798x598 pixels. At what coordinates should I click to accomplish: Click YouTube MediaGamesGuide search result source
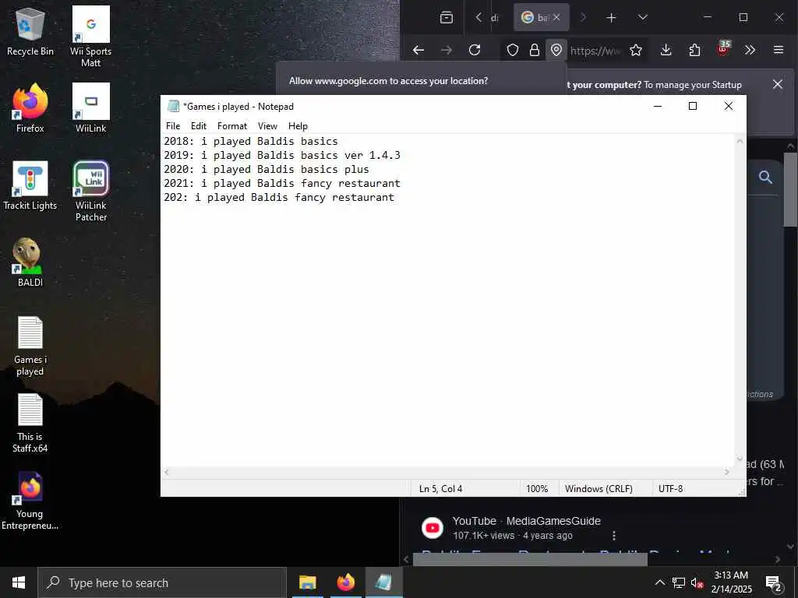pyautogui.click(x=526, y=521)
